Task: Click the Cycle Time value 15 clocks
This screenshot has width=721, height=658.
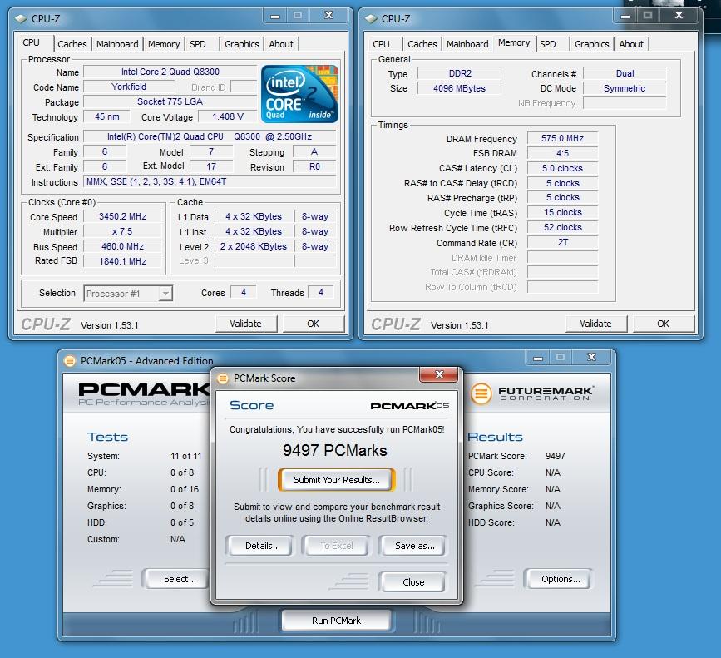Action: pos(562,212)
